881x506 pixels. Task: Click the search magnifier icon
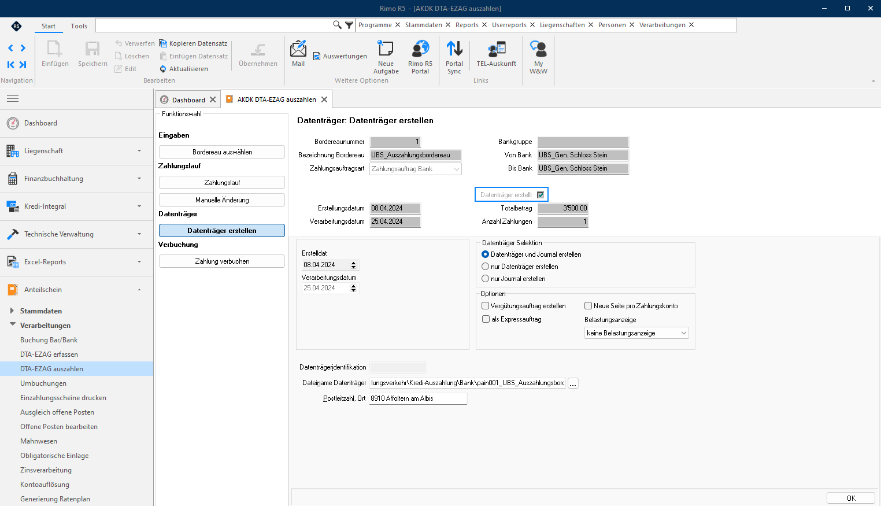click(x=337, y=25)
